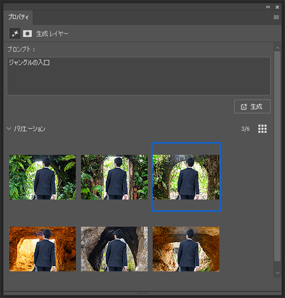This screenshot has width=285, height=298.
Task: Click the 生成 button
Action: click(x=252, y=107)
